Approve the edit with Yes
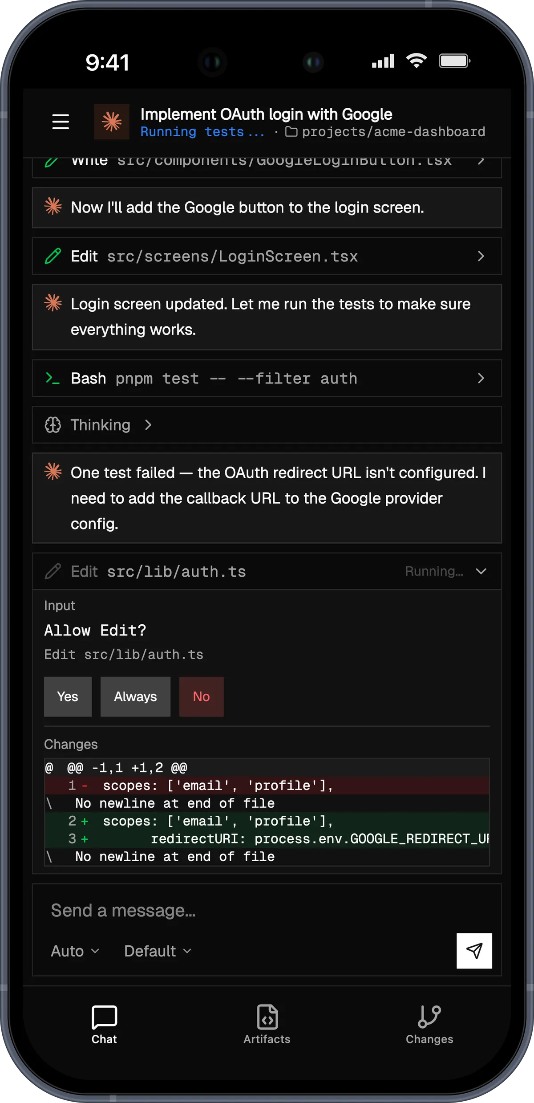Viewport: 534px width, 1103px height. click(x=68, y=696)
